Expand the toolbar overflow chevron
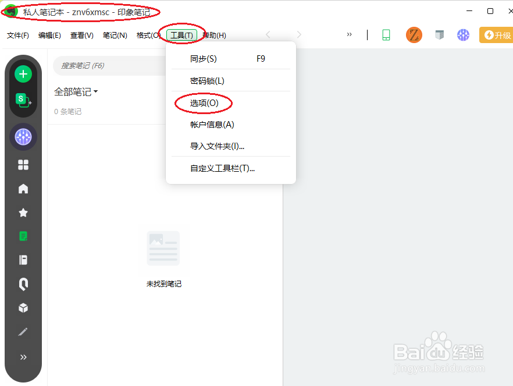 349,34
